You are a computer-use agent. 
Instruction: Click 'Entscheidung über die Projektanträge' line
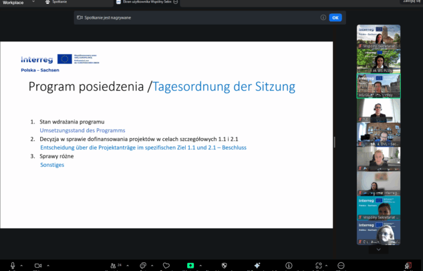[143, 148]
